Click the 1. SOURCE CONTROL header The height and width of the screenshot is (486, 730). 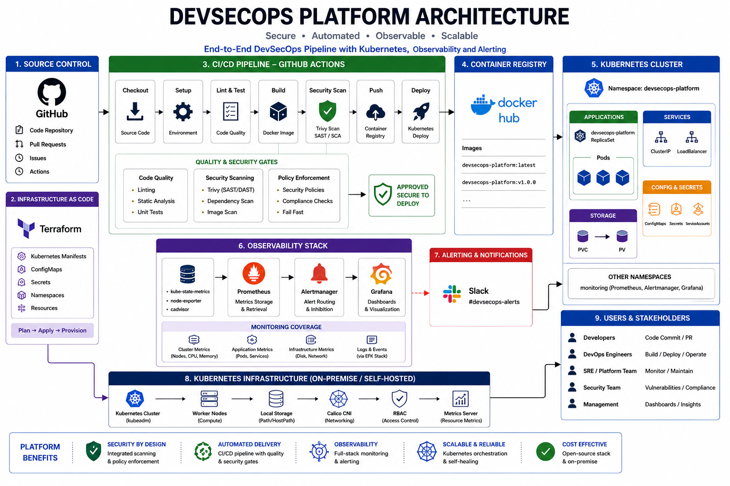click(x=52, y=64)
